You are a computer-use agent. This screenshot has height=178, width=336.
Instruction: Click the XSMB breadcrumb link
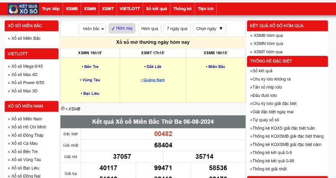(x=74, y=109)
